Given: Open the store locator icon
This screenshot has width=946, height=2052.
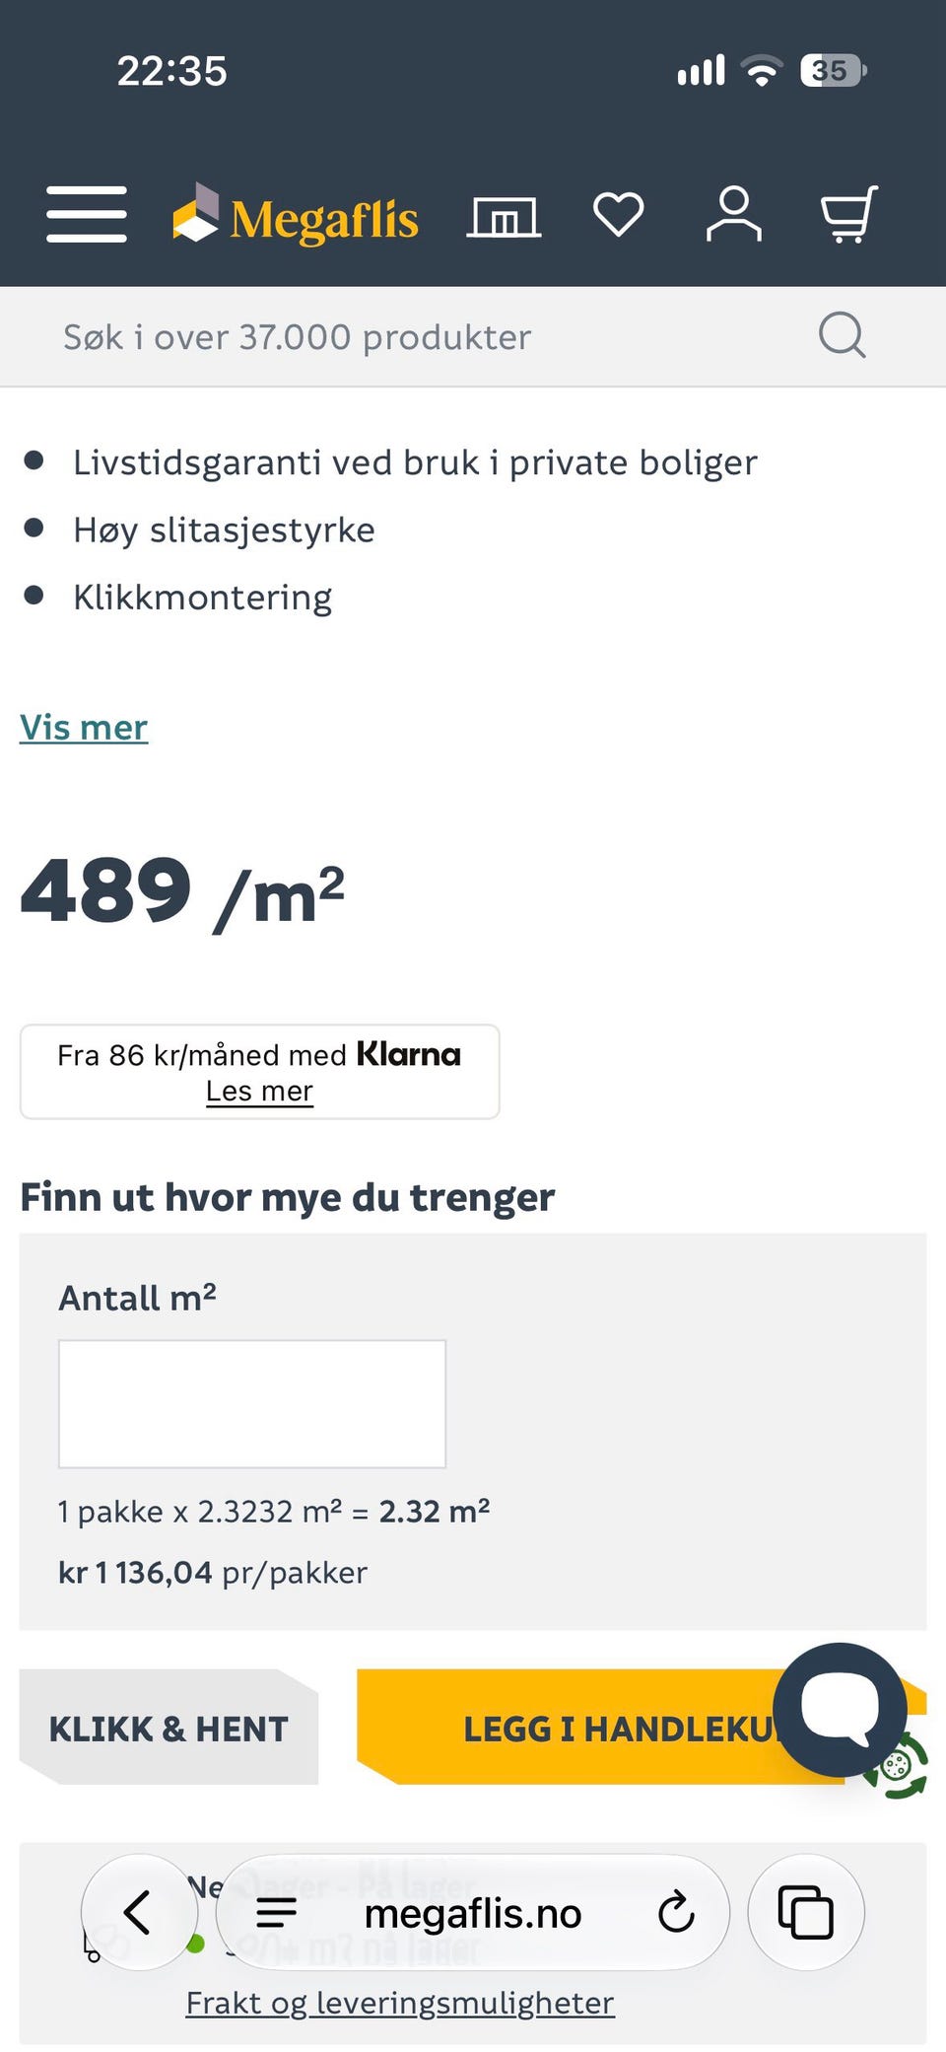Looking at the screenshot, I should [x=504, y=216].
